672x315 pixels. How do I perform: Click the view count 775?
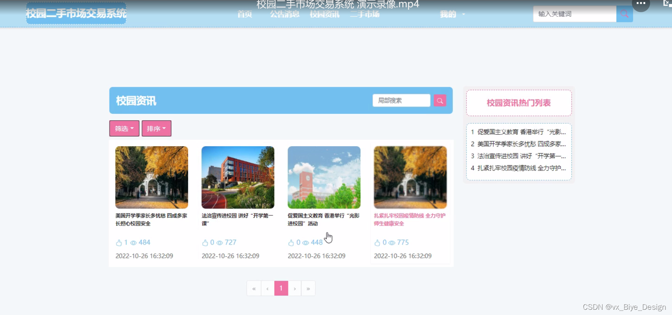[403, 243]
